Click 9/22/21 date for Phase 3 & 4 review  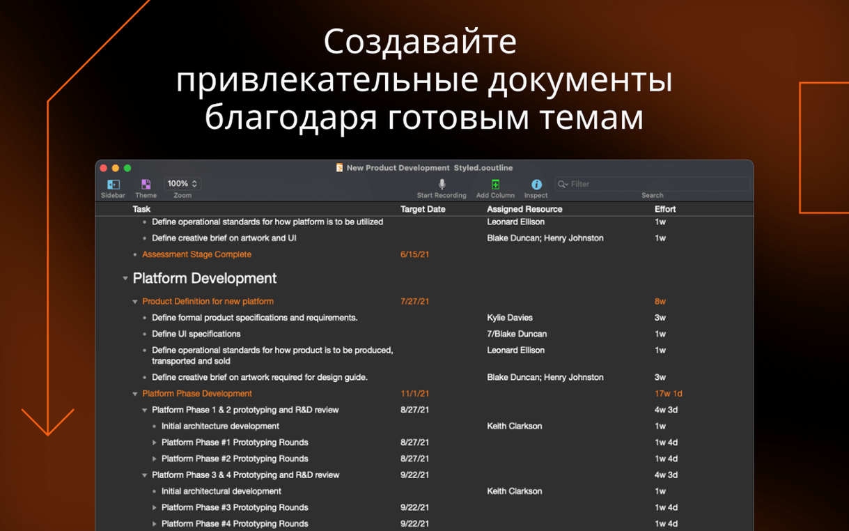(414, 475)
